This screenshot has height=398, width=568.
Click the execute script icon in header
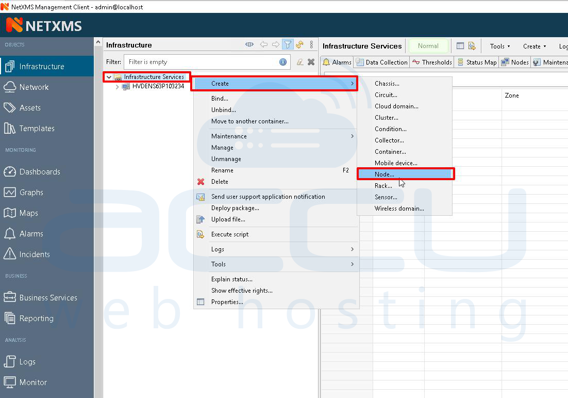pyautogui.click(x=472, y=46)
